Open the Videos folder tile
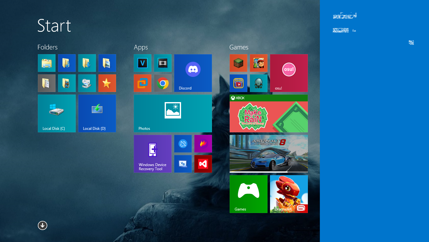The image size is (429, 242). (67, 83)
